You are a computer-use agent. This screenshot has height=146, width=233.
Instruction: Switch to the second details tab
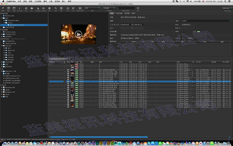(120, 14)
